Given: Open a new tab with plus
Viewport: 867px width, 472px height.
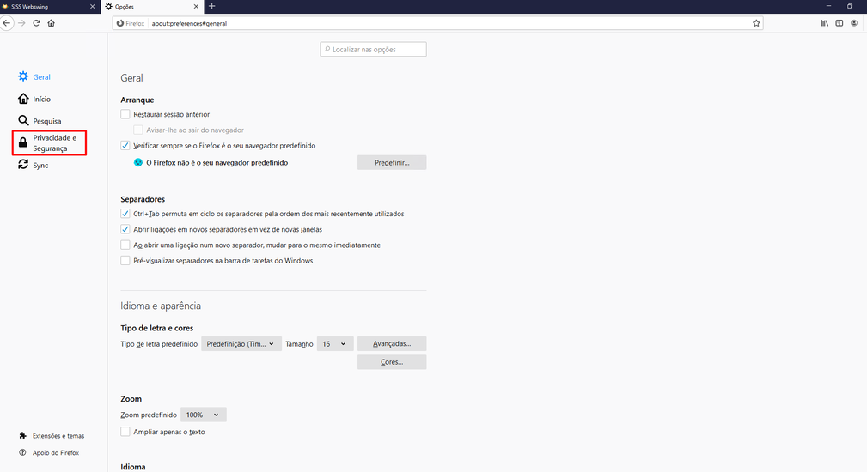Looking at the screenshot, I should point(211,7).
